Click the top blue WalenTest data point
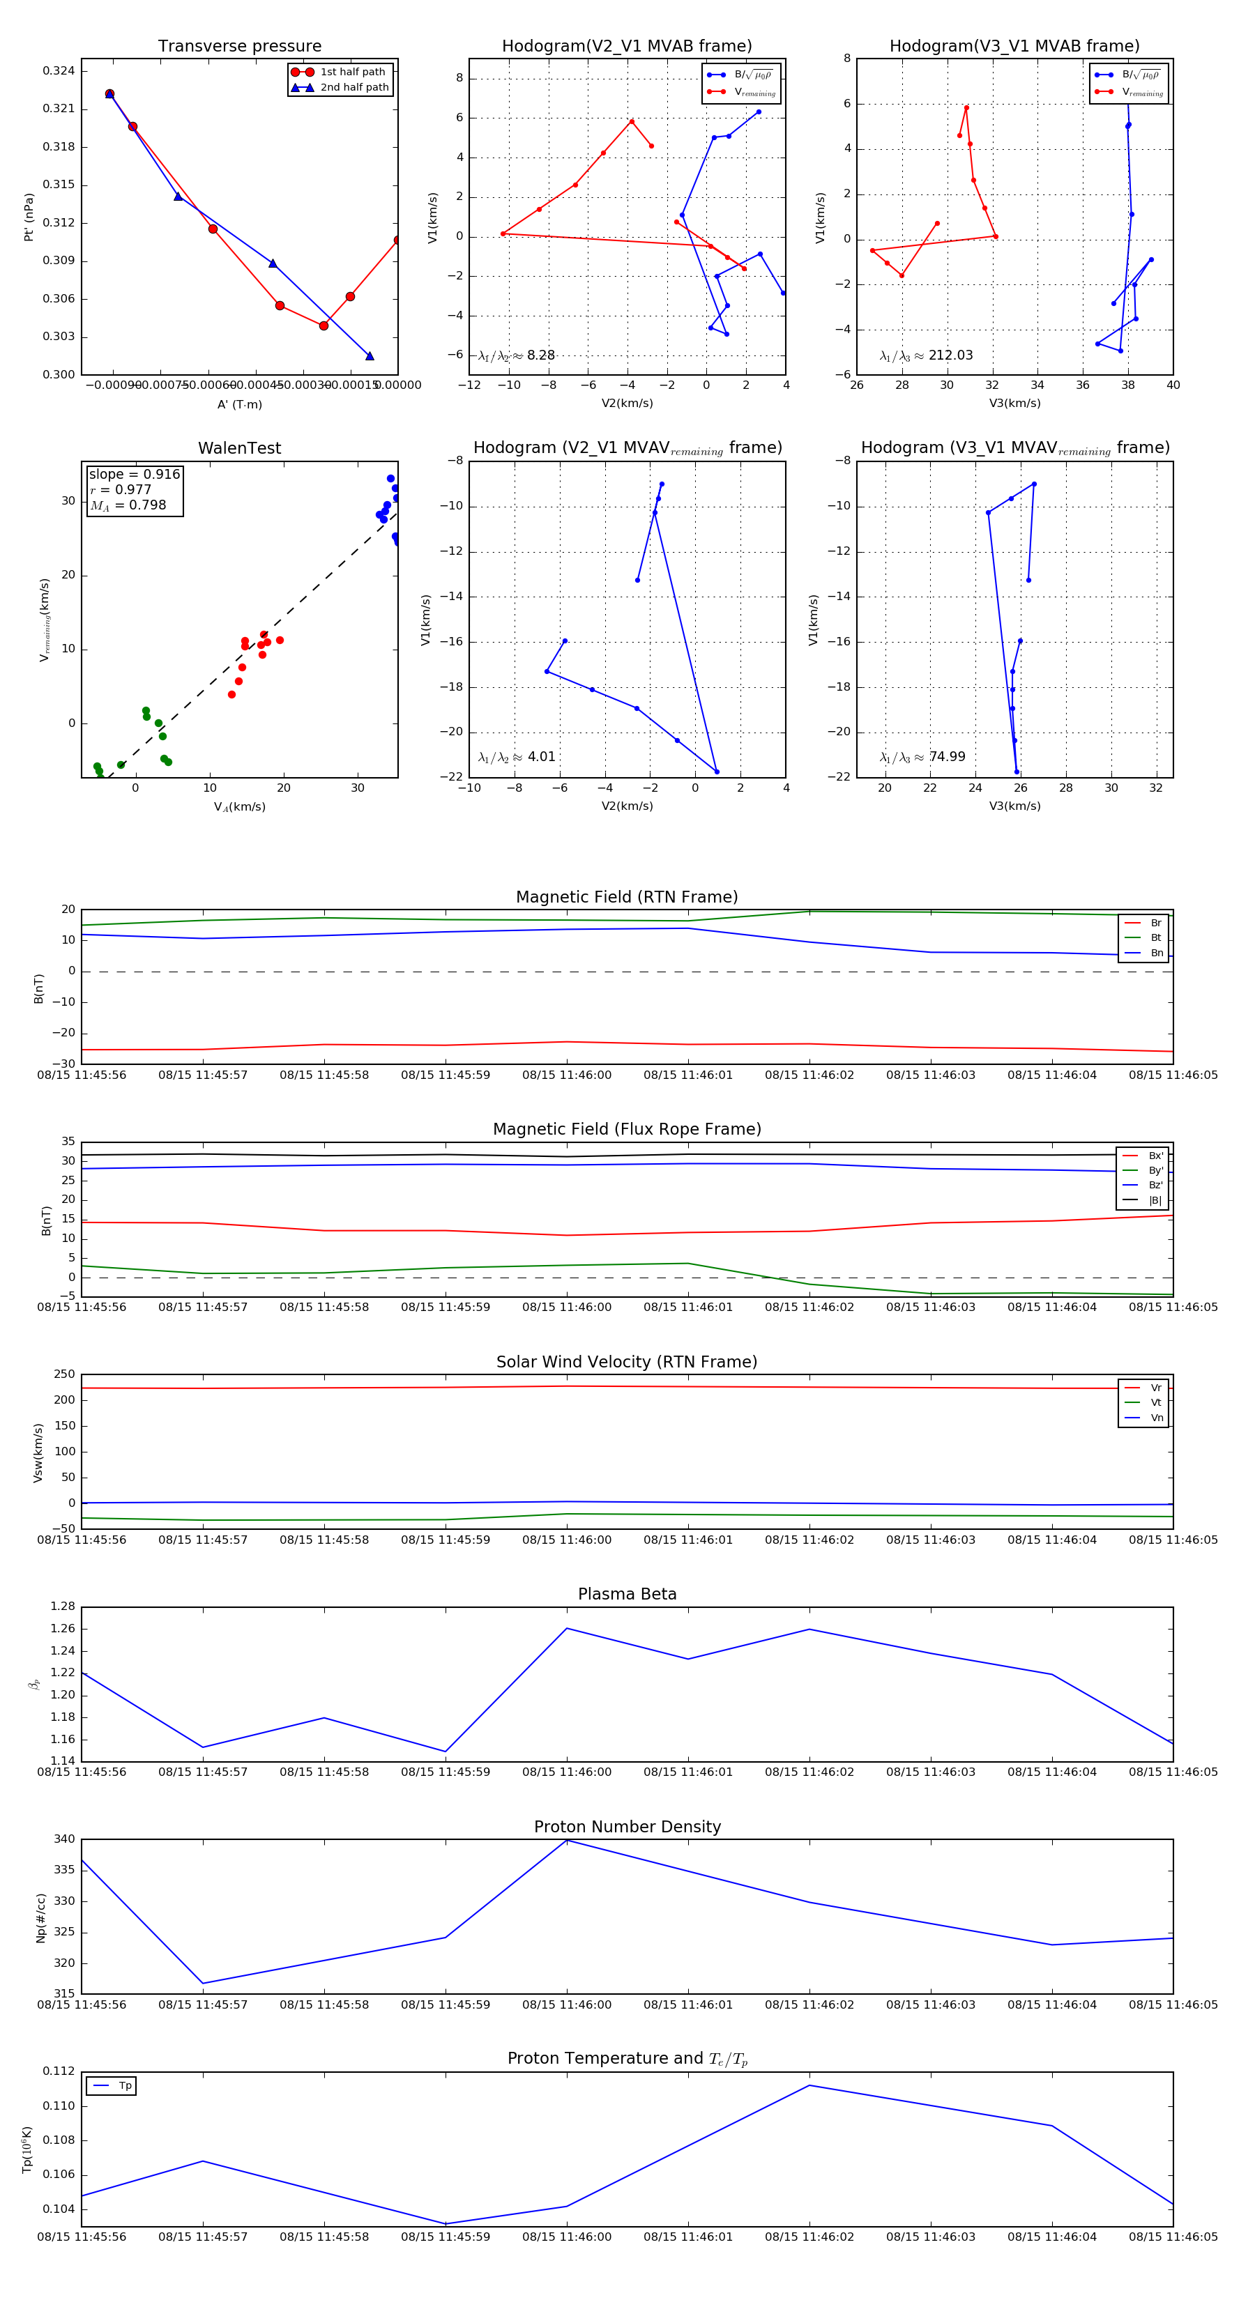The image size is (1255, 2300). (390, 479)
